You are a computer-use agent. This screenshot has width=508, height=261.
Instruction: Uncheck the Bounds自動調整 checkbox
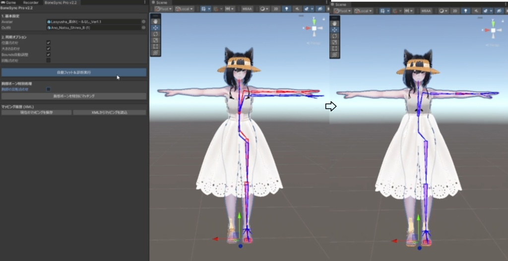point(48,55)
